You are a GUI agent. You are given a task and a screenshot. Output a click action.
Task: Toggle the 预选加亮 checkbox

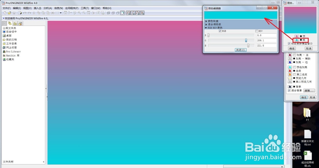[x=294, y=67]
